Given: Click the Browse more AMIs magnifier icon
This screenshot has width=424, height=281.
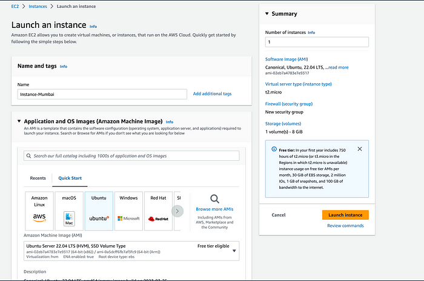Looking at the screenshot, I should [x=214, y=199].
